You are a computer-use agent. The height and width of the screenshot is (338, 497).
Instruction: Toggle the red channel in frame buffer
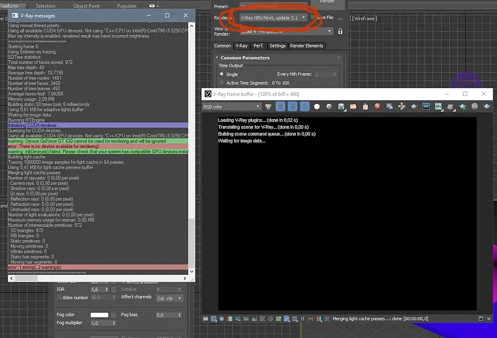click(281, 107)
